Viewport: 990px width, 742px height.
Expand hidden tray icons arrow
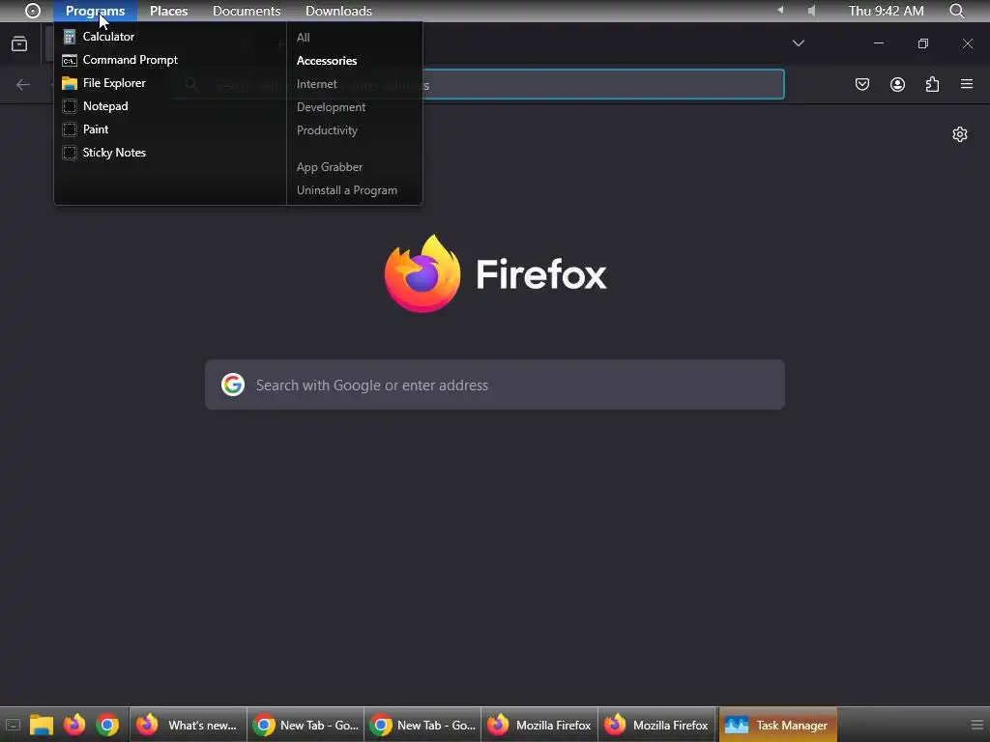pyautogui.click(x=780, y=10)
